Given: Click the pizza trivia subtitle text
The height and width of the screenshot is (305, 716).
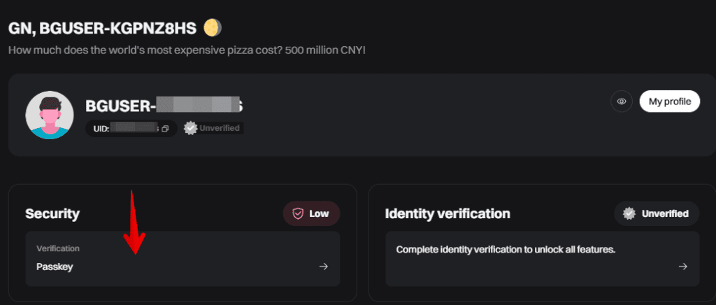Looking at the screenshot, I should pyautogui.click(x=187, y=51).
